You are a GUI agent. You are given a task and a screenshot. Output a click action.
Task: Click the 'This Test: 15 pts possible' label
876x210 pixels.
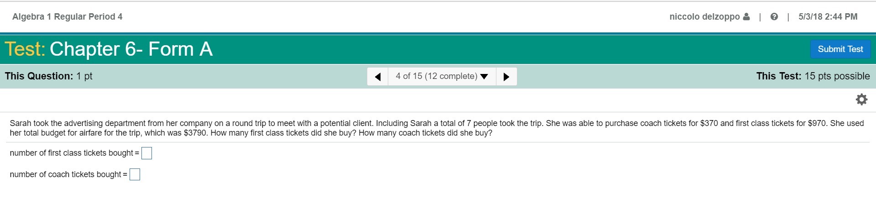813,76
